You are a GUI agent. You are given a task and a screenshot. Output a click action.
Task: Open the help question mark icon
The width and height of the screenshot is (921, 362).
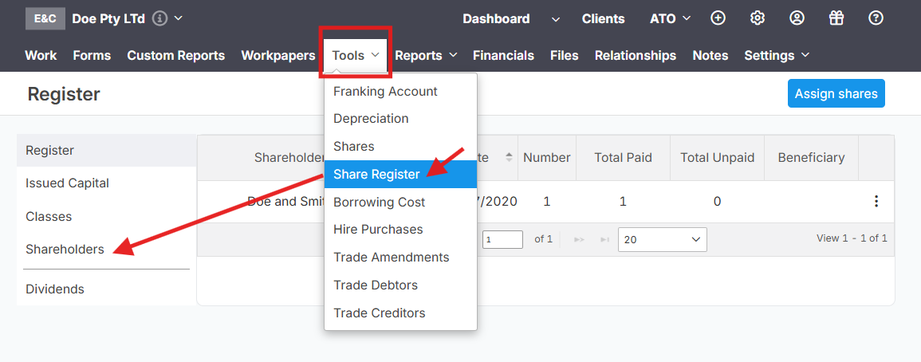pyautogui.click(x=876, y=18)
